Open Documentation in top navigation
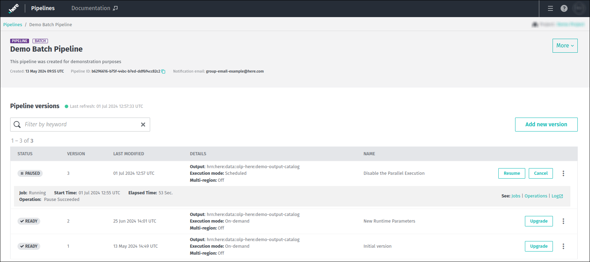The width and height of the screenshot is (590, 262). click(x=94, y=8)
